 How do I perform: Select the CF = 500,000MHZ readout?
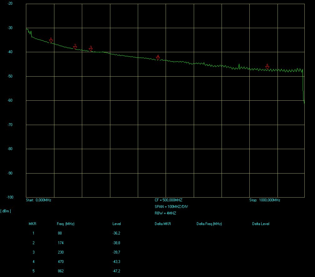point(168,200)
